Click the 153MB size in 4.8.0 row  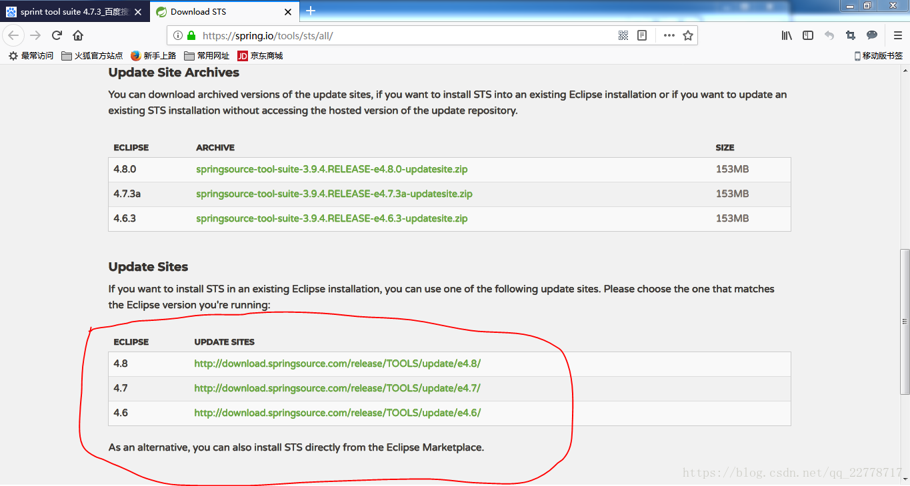[732, 169]
